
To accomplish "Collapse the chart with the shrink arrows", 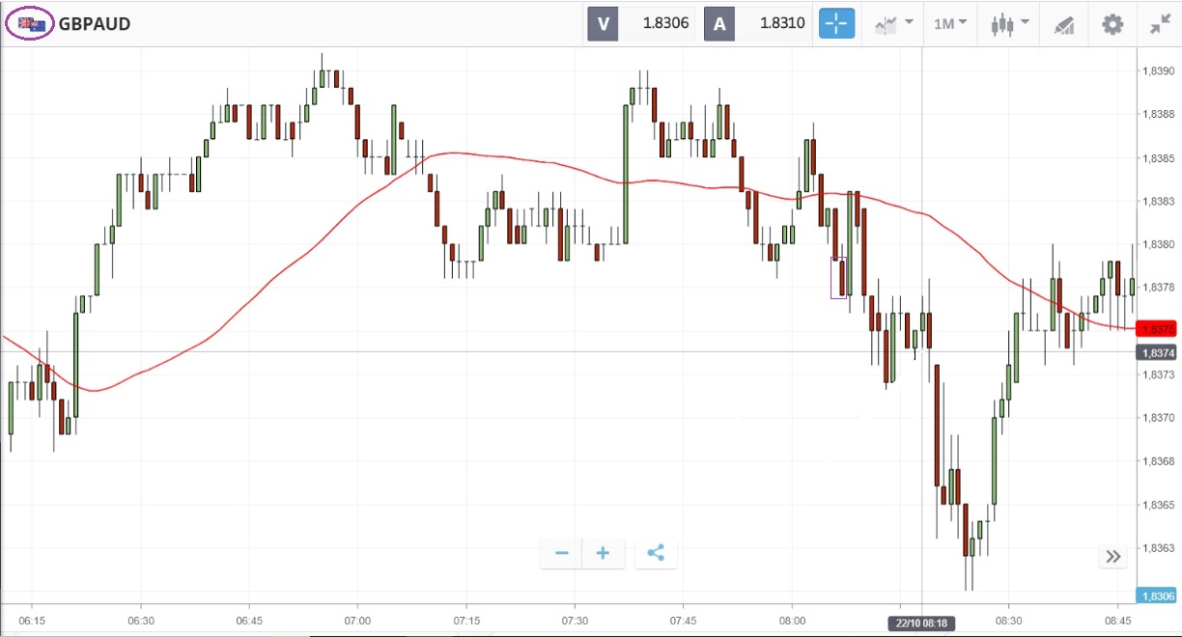I will click(1160, 24).
